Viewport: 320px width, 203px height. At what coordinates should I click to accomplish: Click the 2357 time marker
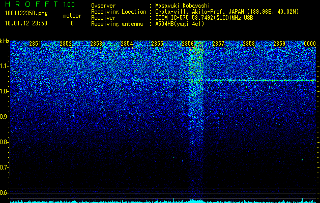point(218,44)
